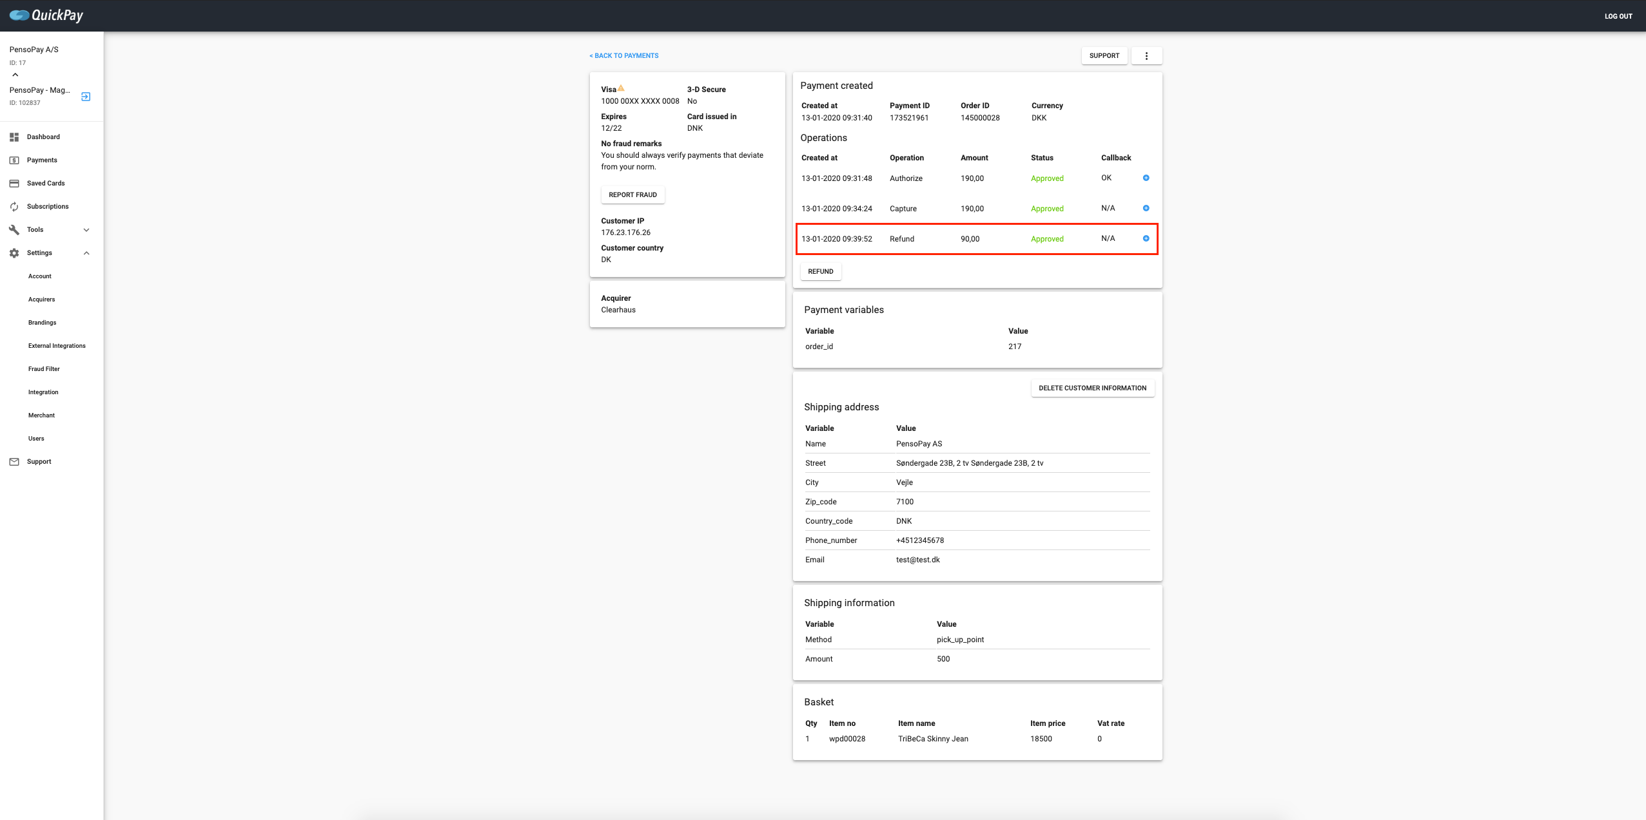
Task: Click card number 1000 00XX XXXX 0008
Action: pyautogui.click(x=640, y=101)
